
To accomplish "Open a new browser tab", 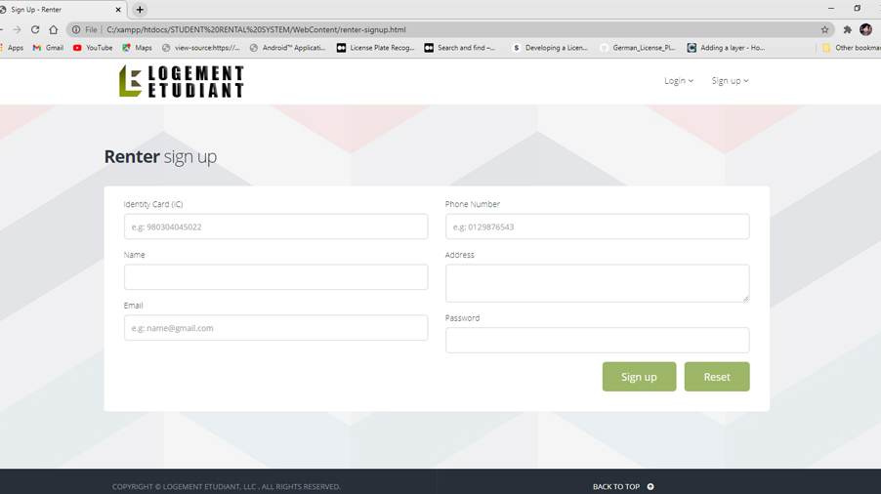I will [x=140, y=10].
